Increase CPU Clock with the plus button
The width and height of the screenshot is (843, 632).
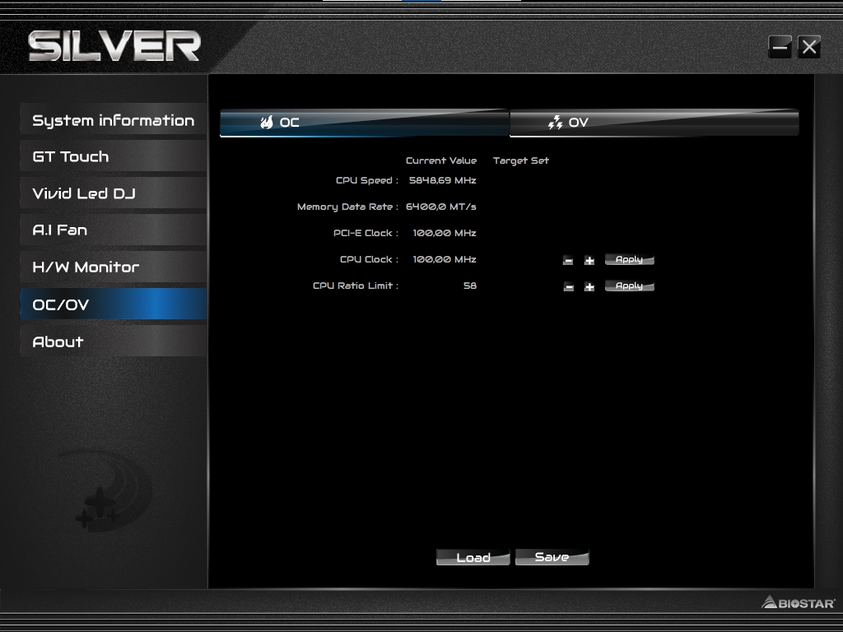point(589,261)
